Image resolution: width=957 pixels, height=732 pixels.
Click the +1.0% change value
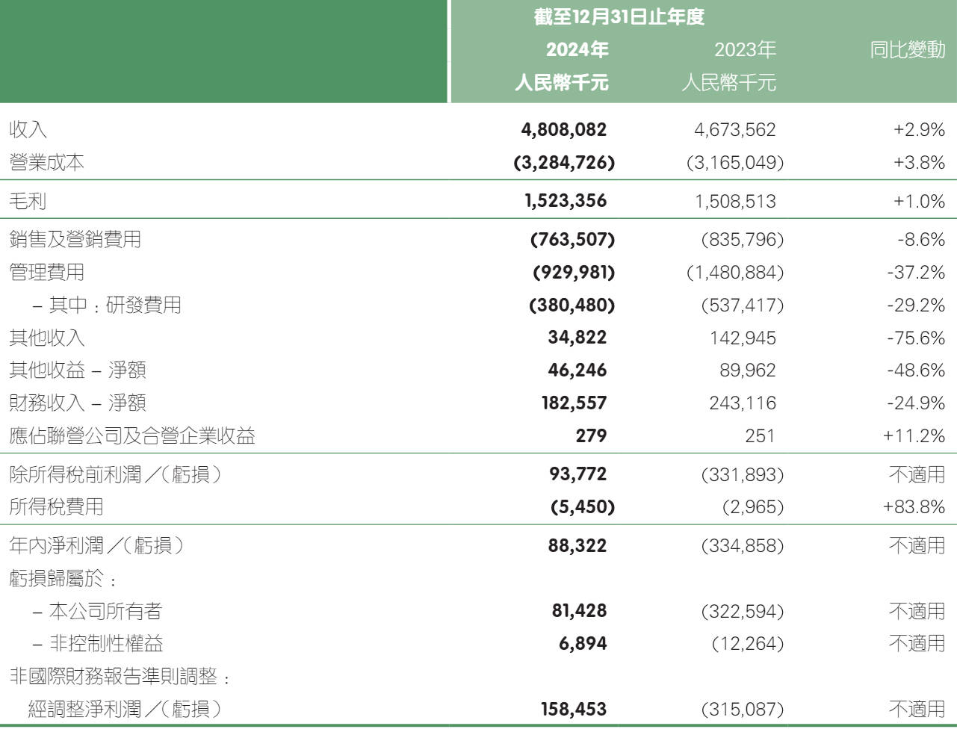pyautogui.click(x=919, y=201)
